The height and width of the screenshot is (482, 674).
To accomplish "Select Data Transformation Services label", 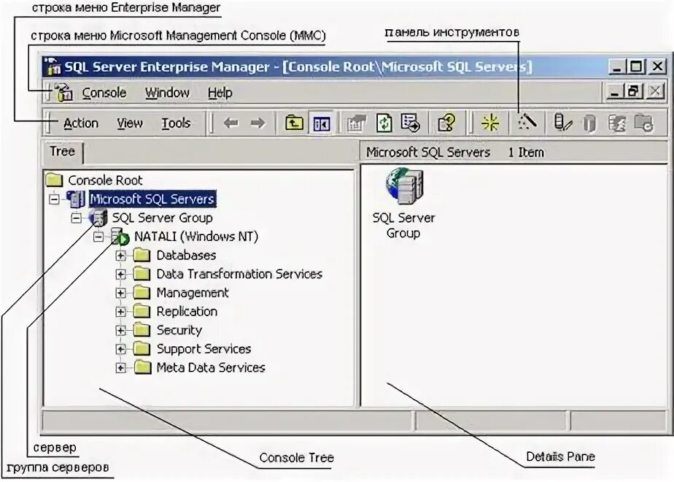I will [x=239, y=274].
